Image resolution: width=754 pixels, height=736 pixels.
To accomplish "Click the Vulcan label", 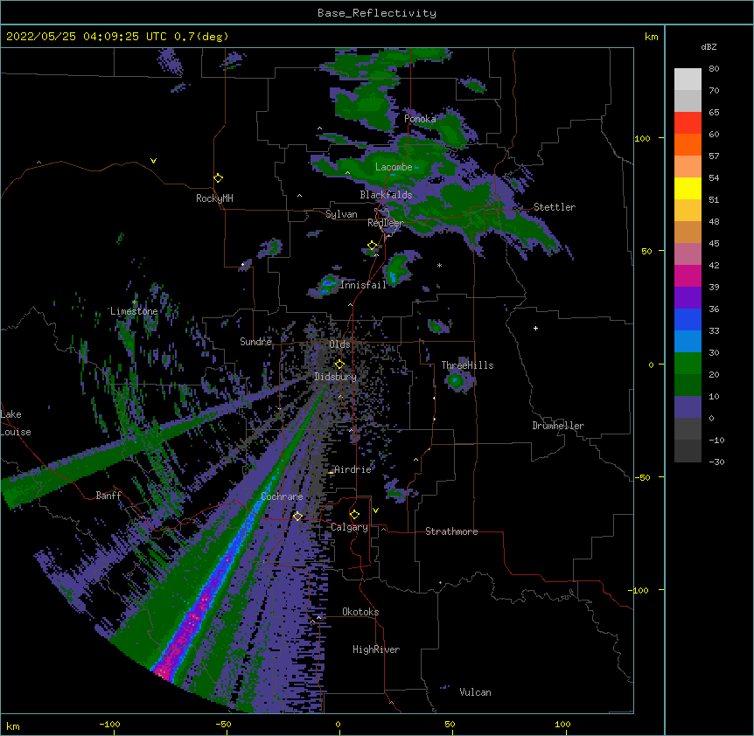I will tap(475, 692).
